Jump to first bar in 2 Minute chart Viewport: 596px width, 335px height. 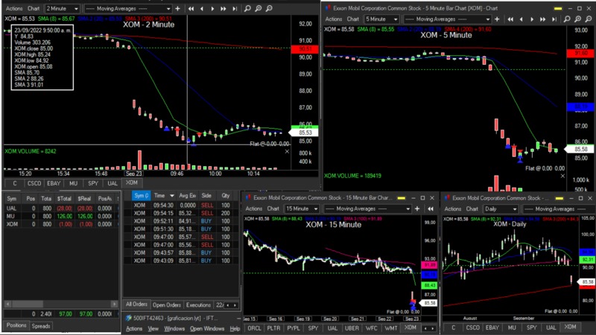click(191, 8)
